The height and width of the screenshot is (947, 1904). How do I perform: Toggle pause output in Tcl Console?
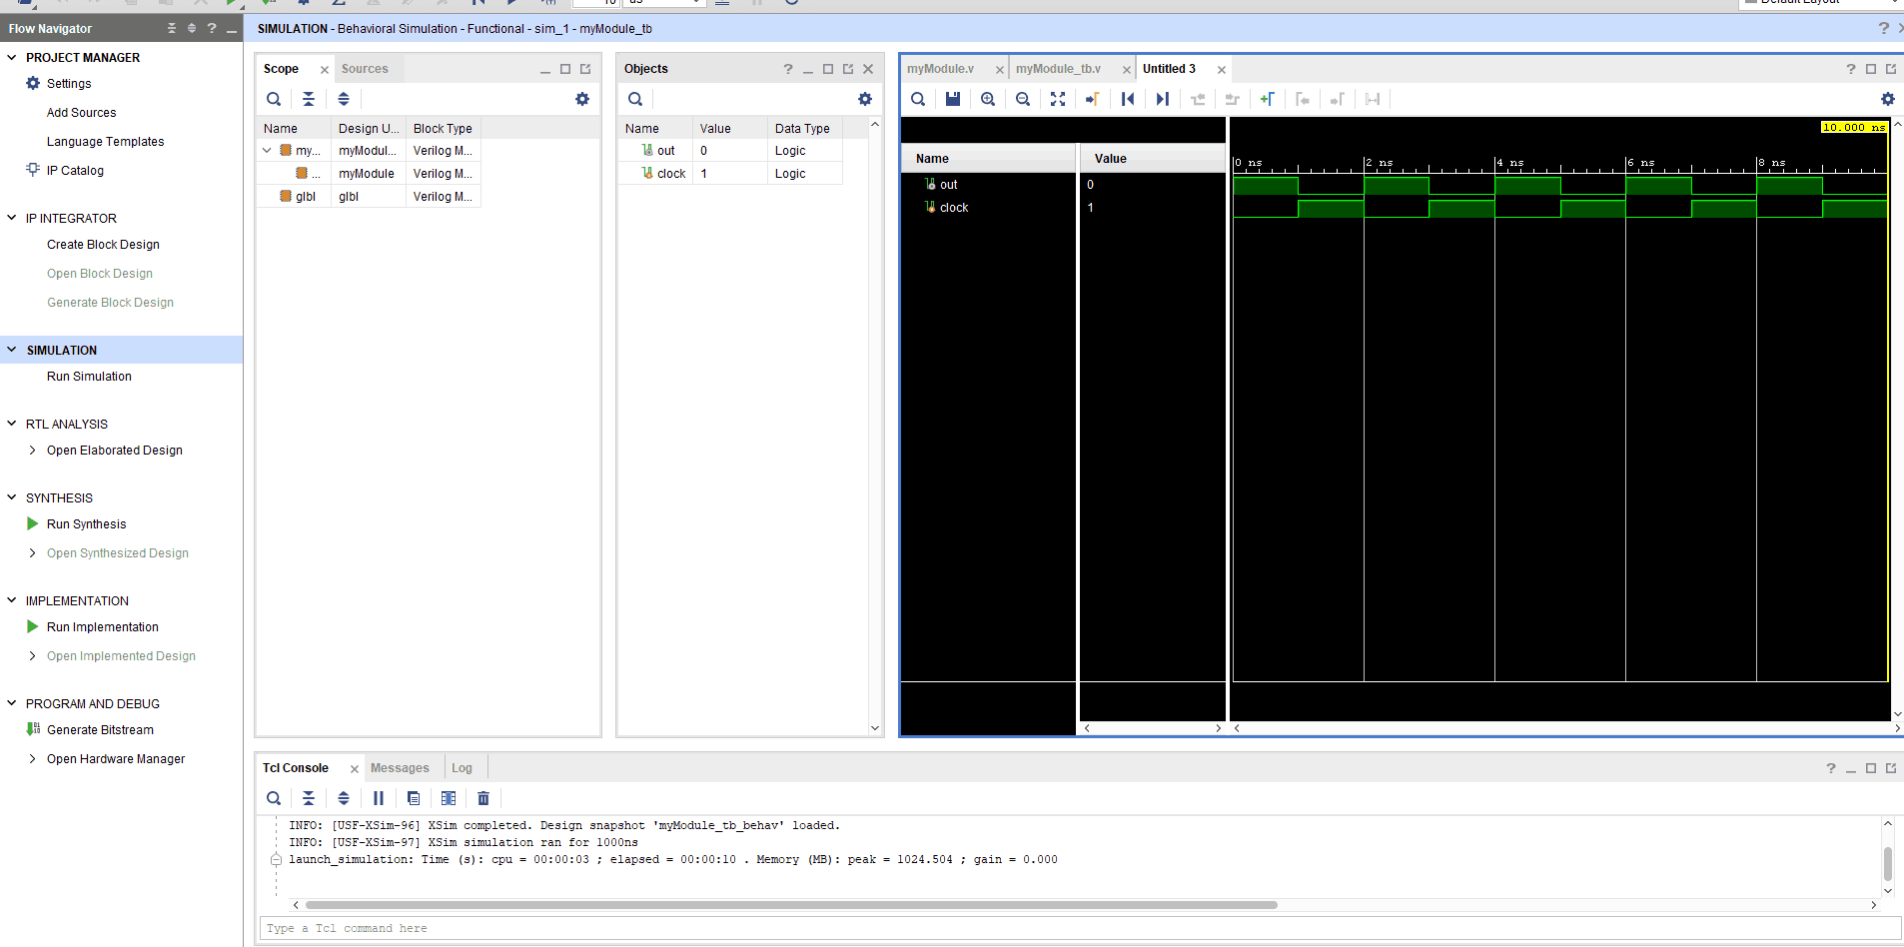click(379, 798)
